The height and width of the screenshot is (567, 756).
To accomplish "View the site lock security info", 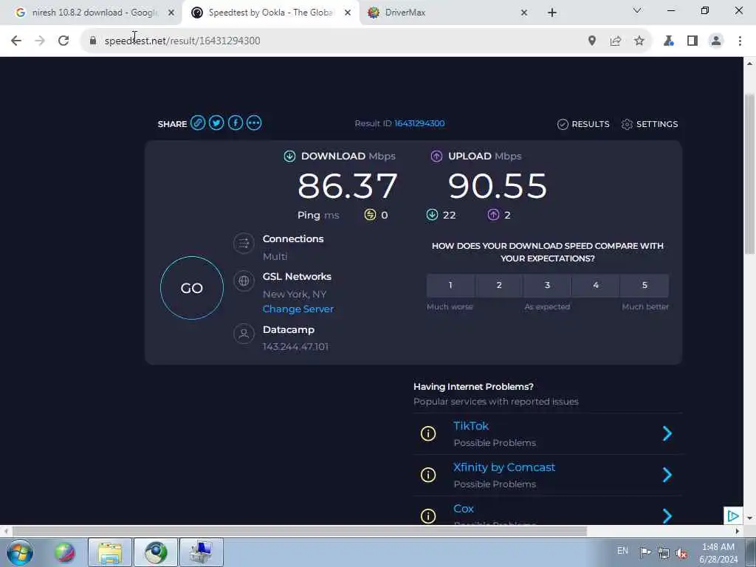I will (93, 41).
